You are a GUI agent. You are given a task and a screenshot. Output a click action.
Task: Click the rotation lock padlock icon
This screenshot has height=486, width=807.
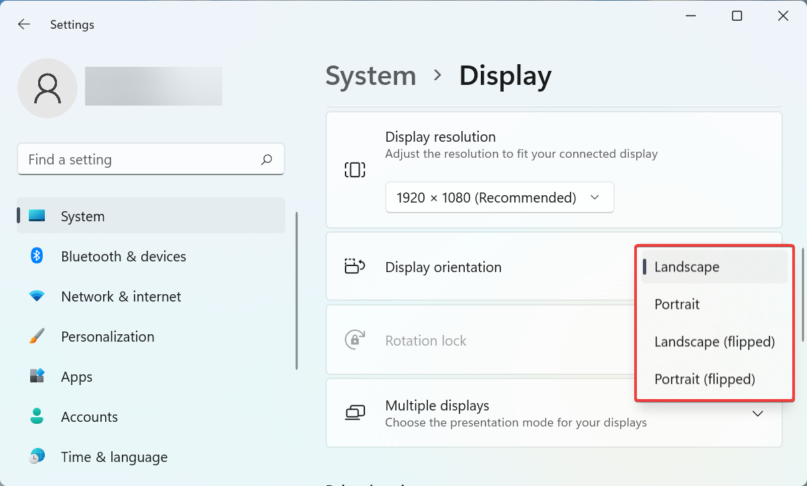(x=354, y=340)
